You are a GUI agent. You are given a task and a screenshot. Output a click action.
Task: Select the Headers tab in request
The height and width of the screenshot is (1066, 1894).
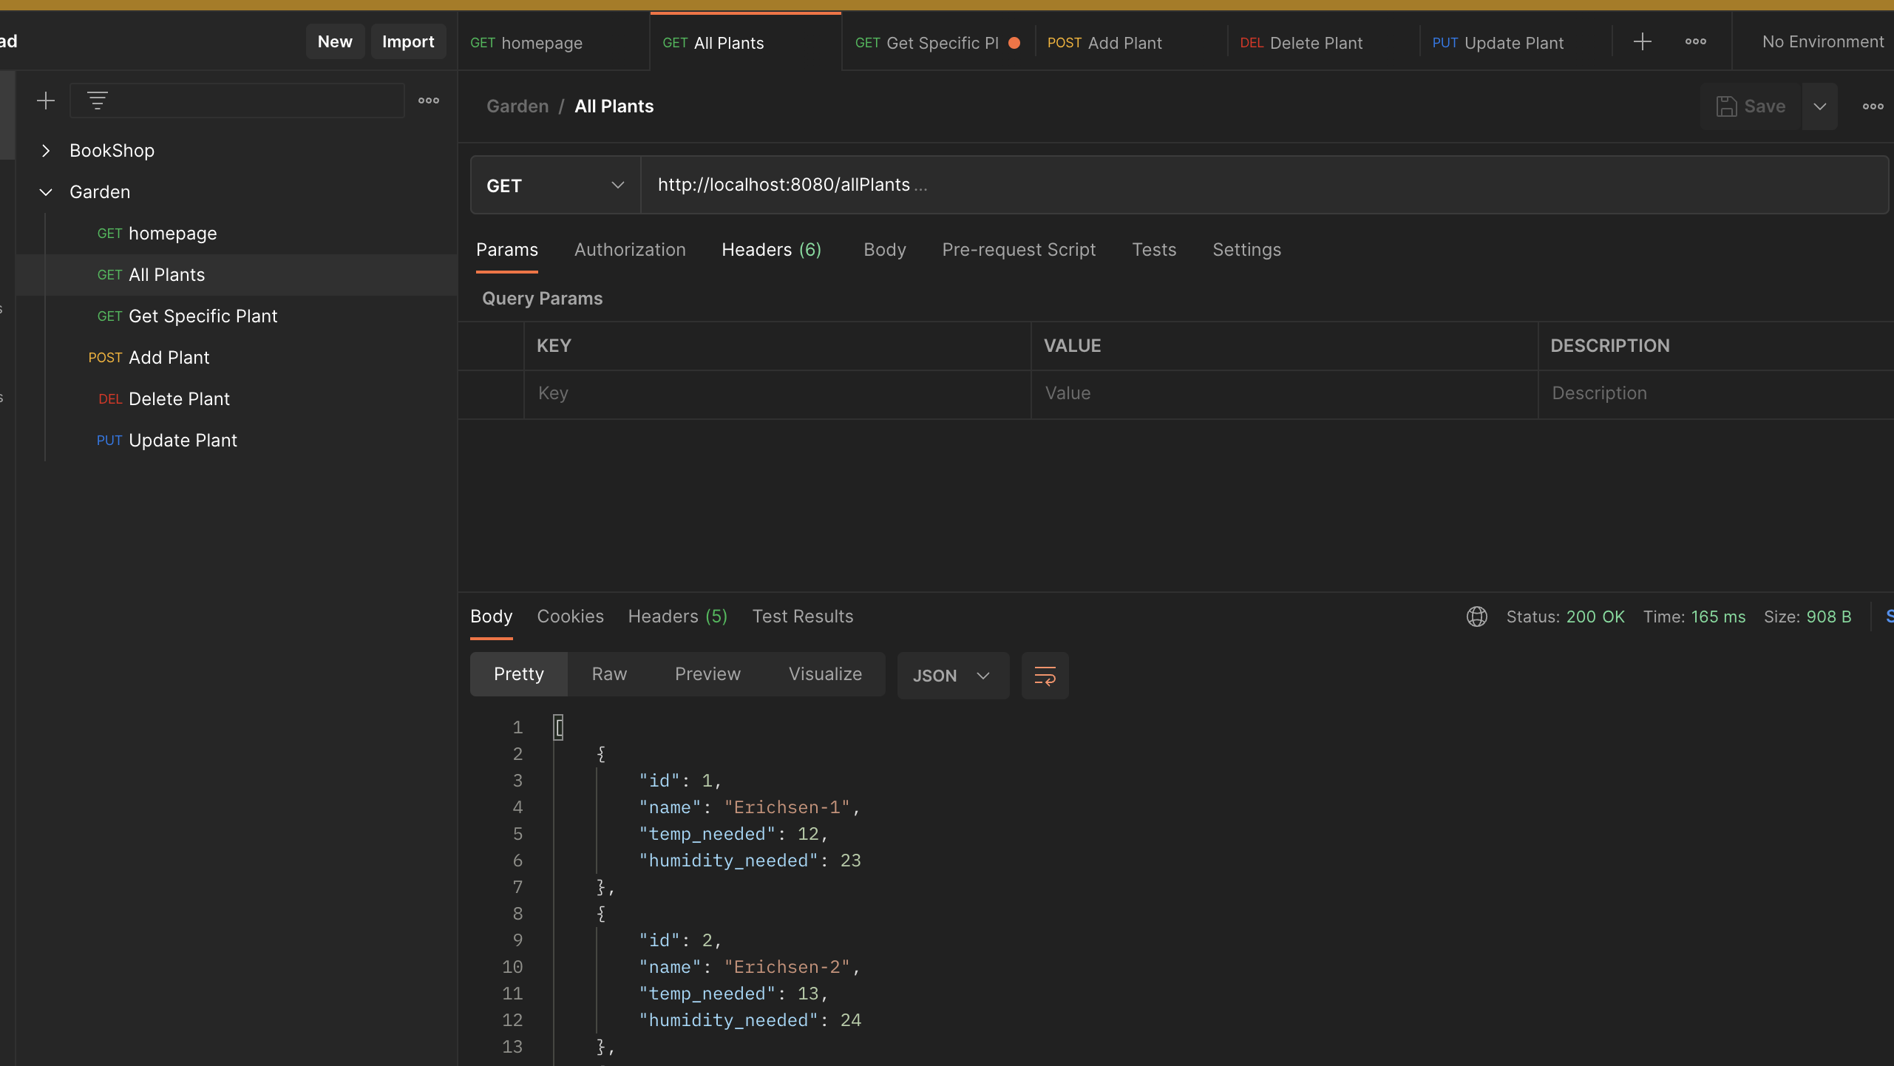(770, 248)
